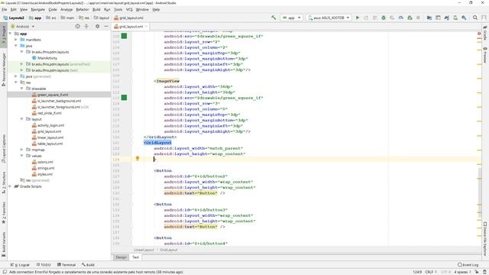The height and width of the screenshot is (275, 489).
Task: Switch to the Text editor tab
Action: (135, 257)
